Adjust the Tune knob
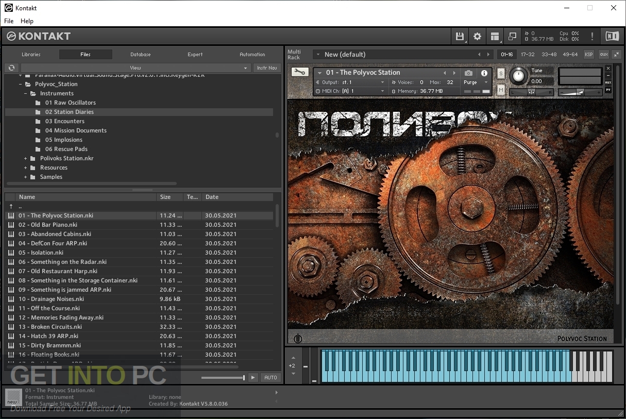Viewport: 626px width, 419px height. pos(518,76)
